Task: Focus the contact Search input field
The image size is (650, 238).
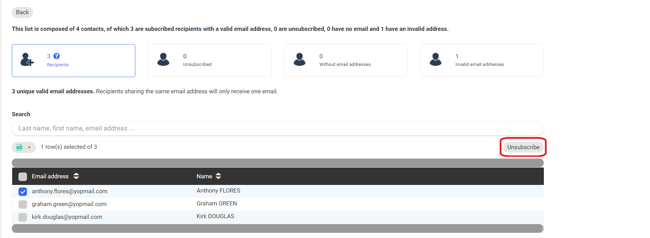Action: coord(277,128)
